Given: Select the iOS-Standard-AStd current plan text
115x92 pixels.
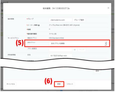Looking at the screenshot, I should click(56, 38).
